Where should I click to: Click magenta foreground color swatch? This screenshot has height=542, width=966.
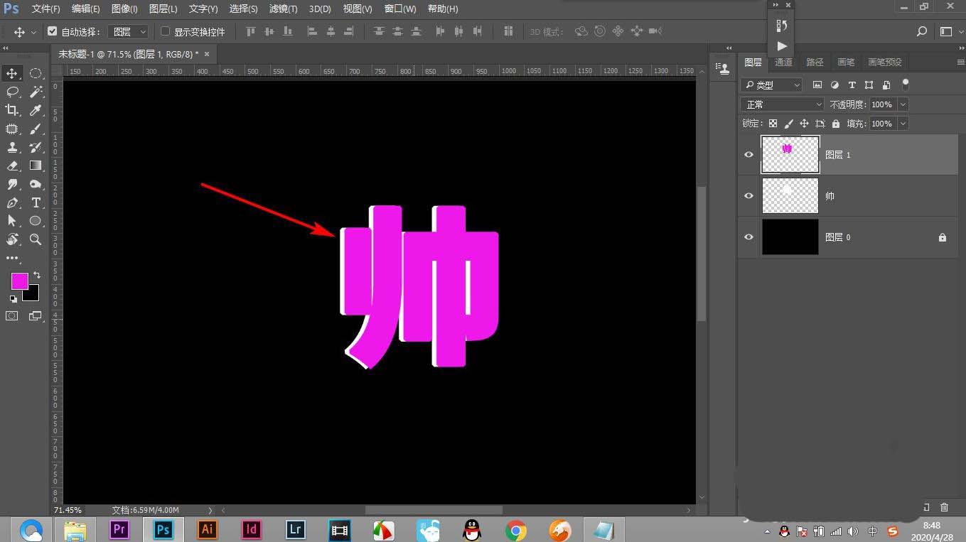pyautogui.click(x=18, y=280)
